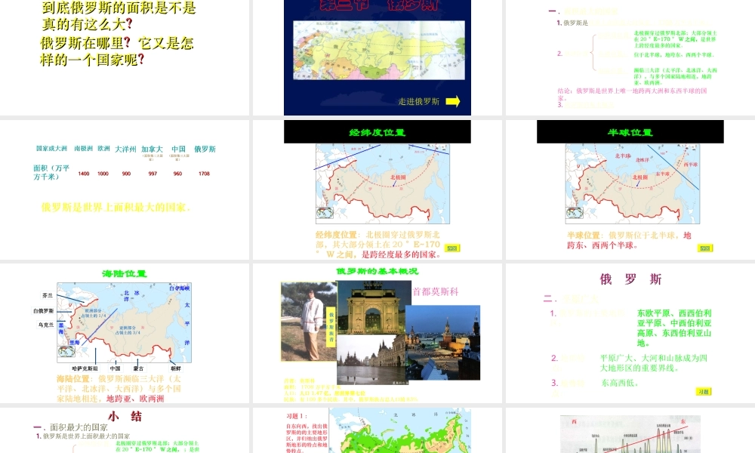
Task: Click the 习题1 label text
Action: pyautogui.click(x=297, y=416)
